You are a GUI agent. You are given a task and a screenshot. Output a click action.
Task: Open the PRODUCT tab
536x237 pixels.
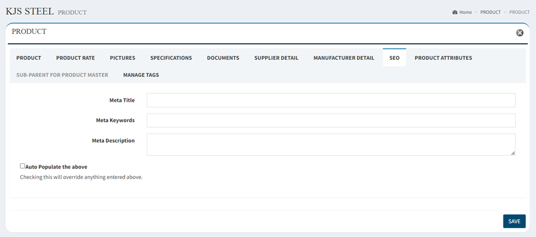[x=29, y=58]
